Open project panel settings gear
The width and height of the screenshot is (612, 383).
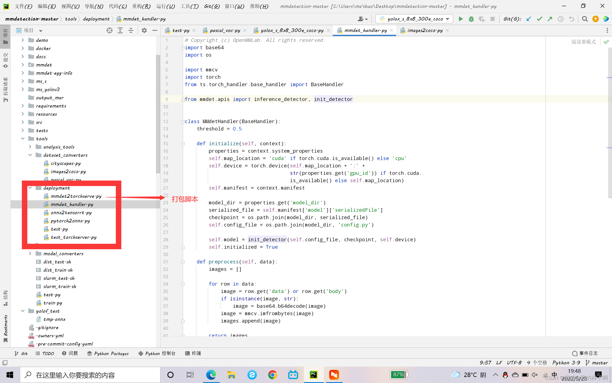[144, 30]
